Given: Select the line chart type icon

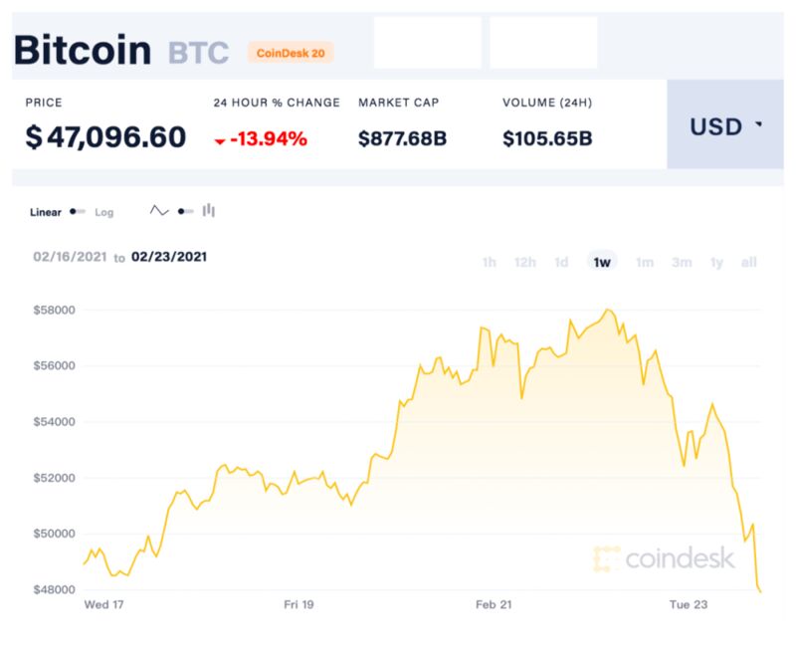Looking at the screenshot, I should [x=159, y=211].
